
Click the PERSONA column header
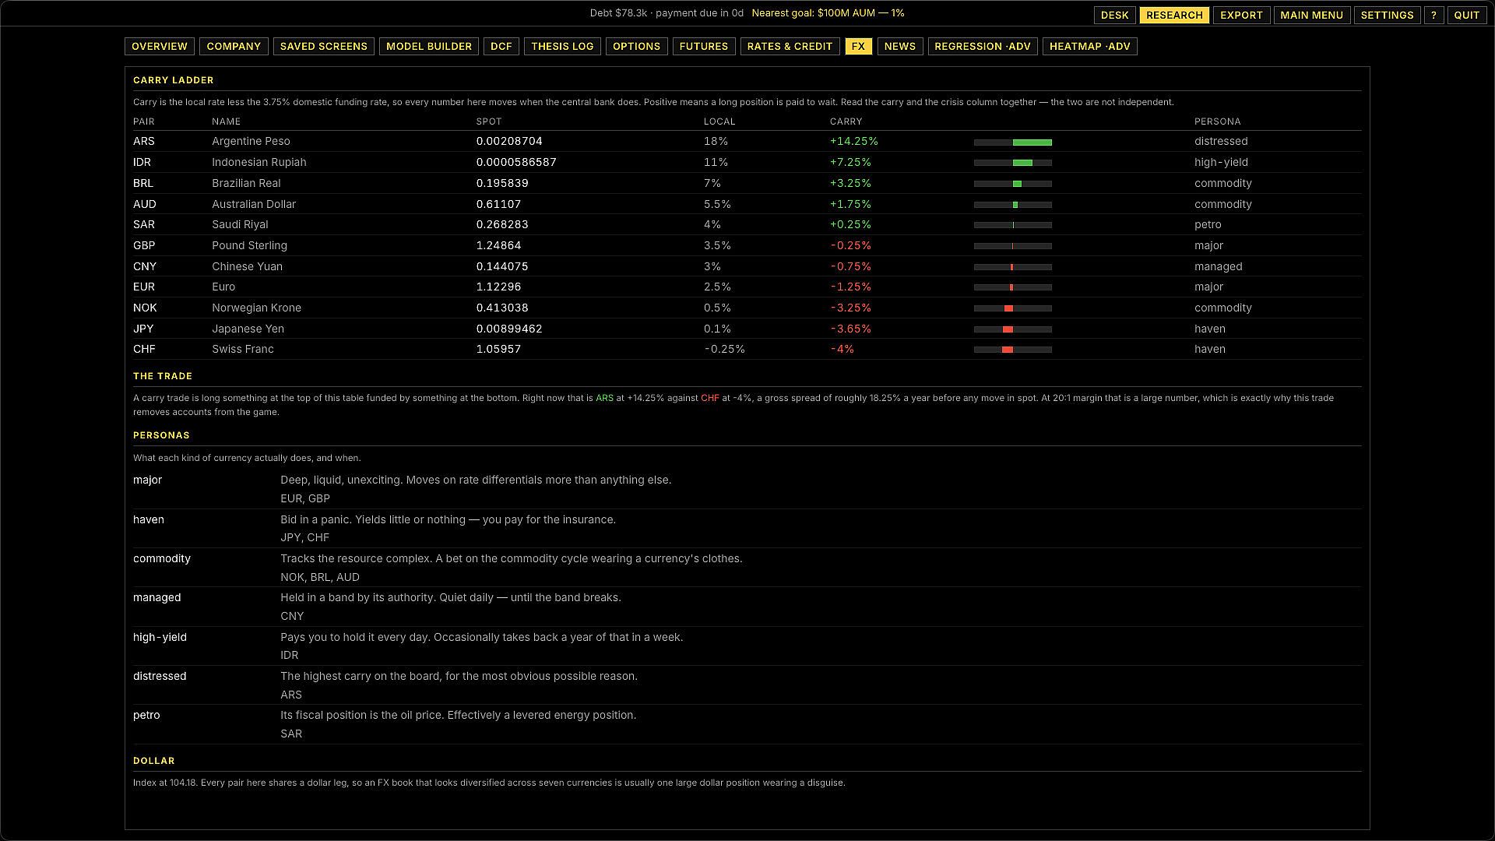point(1217,121)
